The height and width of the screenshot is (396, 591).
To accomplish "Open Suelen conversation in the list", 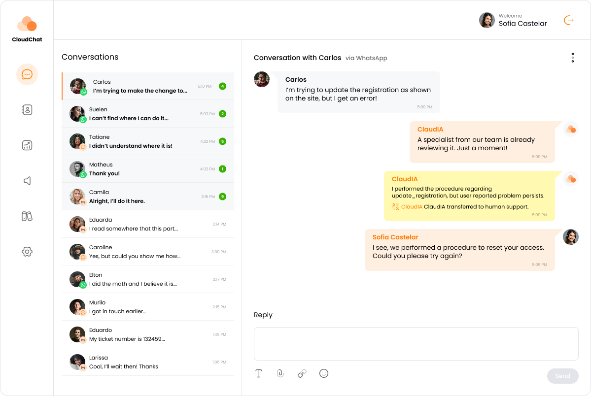I will point(148,114).
